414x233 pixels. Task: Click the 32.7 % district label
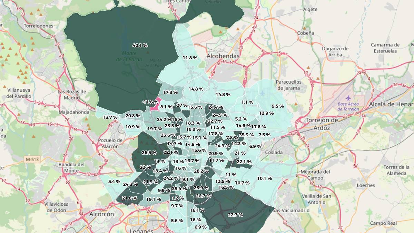(x=215, y=121)
